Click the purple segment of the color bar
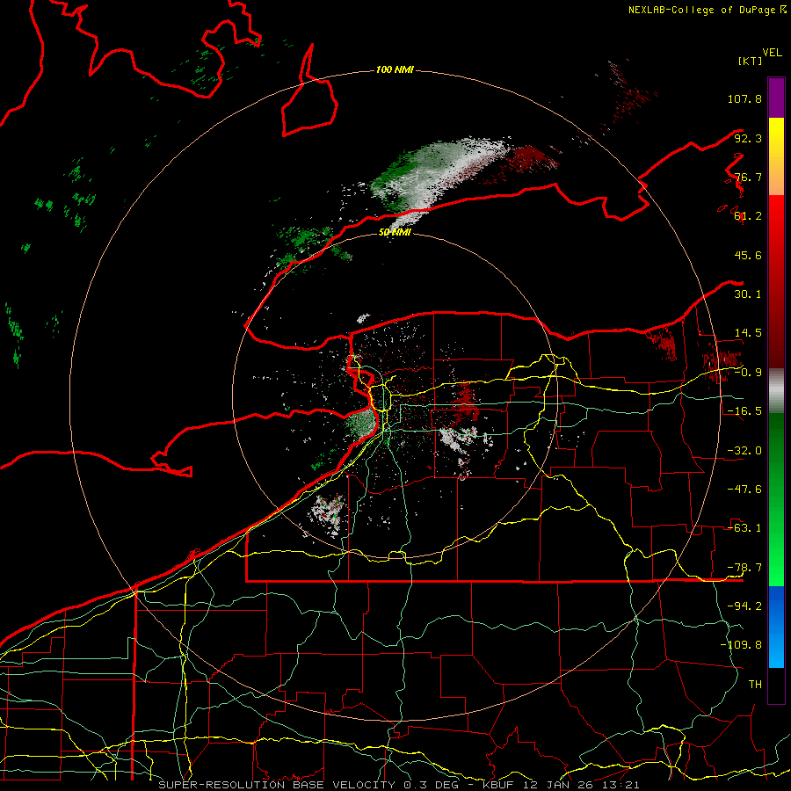This screenshot has height=791, width=791. click(776, 98)
